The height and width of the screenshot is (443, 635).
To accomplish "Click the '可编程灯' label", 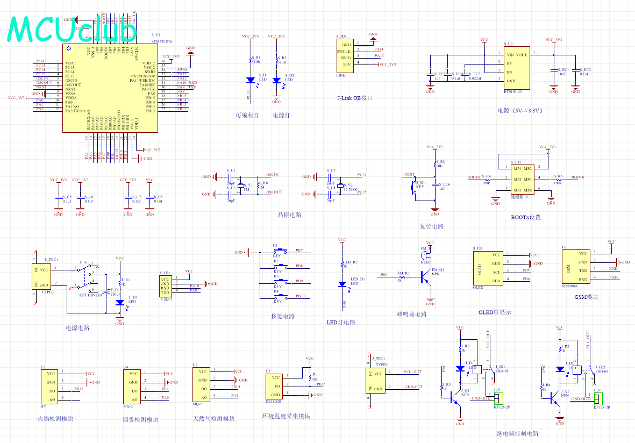I will tap(247, 116).
